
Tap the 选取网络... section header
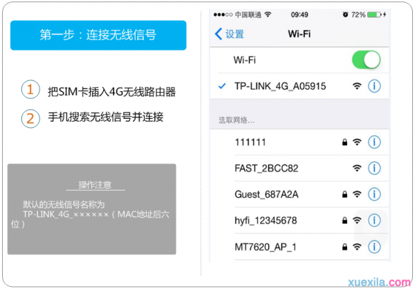(237, 120)
